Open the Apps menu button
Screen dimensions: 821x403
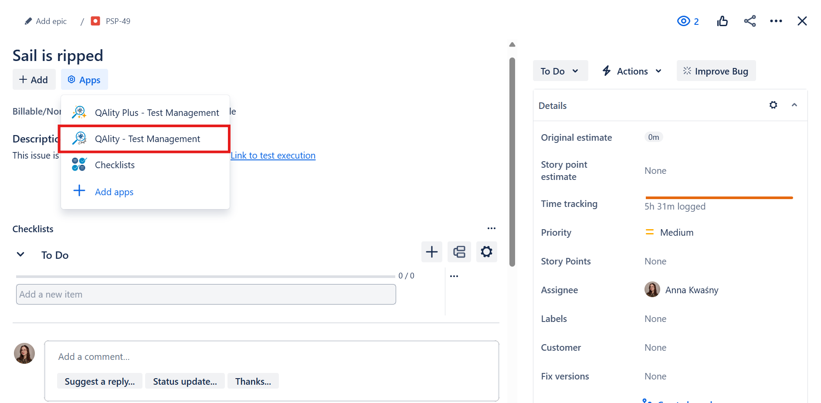84,80
